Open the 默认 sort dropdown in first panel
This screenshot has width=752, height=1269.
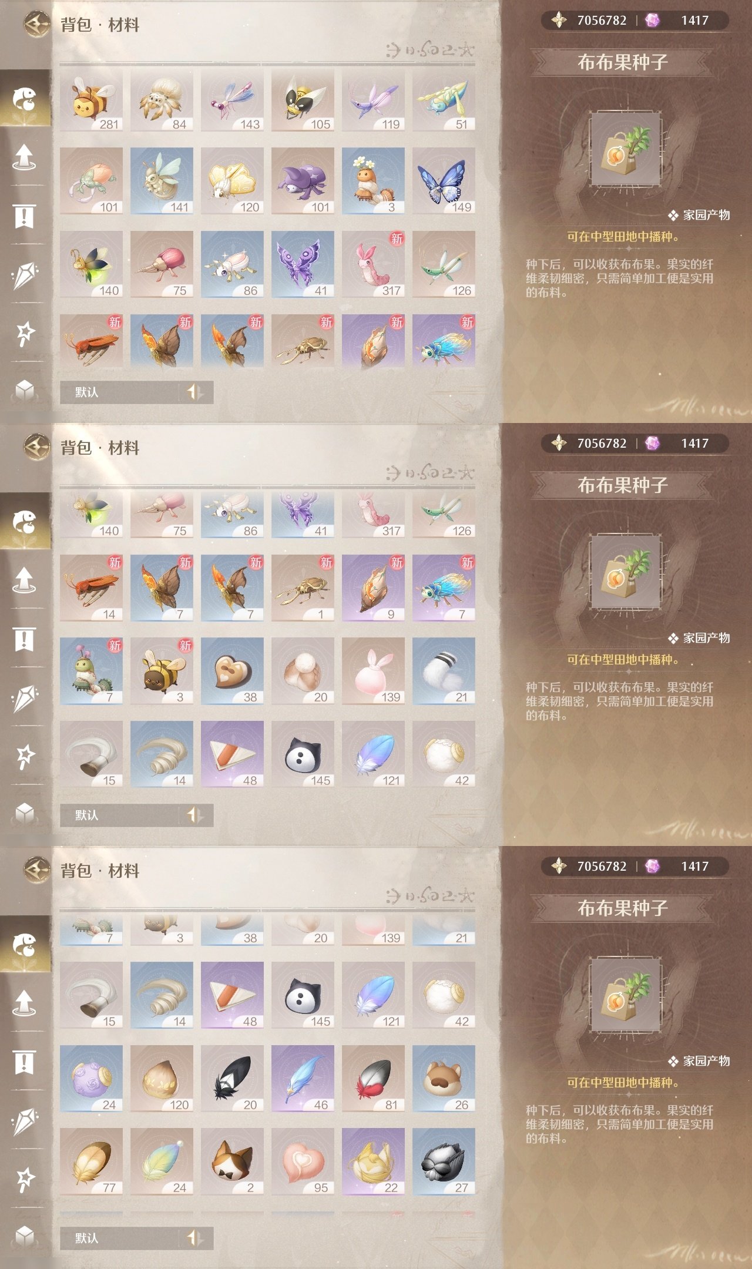(x=119, y=392)
